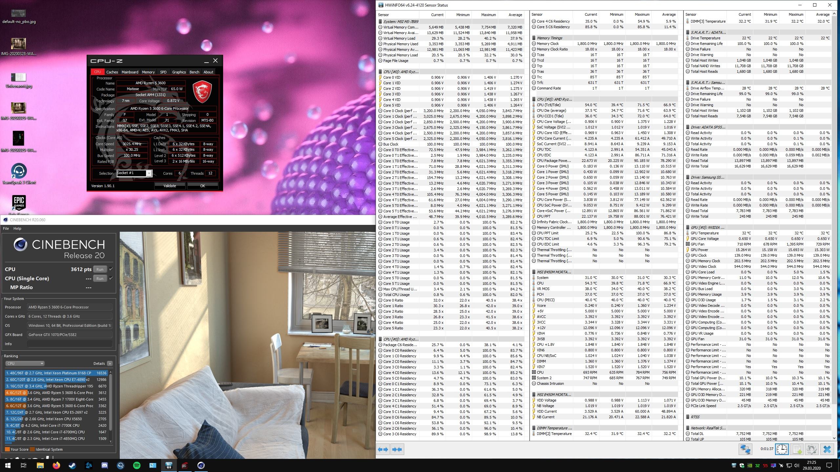This screenshot has width=840, height=472.
Task: Open Epic Games desktop shortcut
Action: (19, 205)
